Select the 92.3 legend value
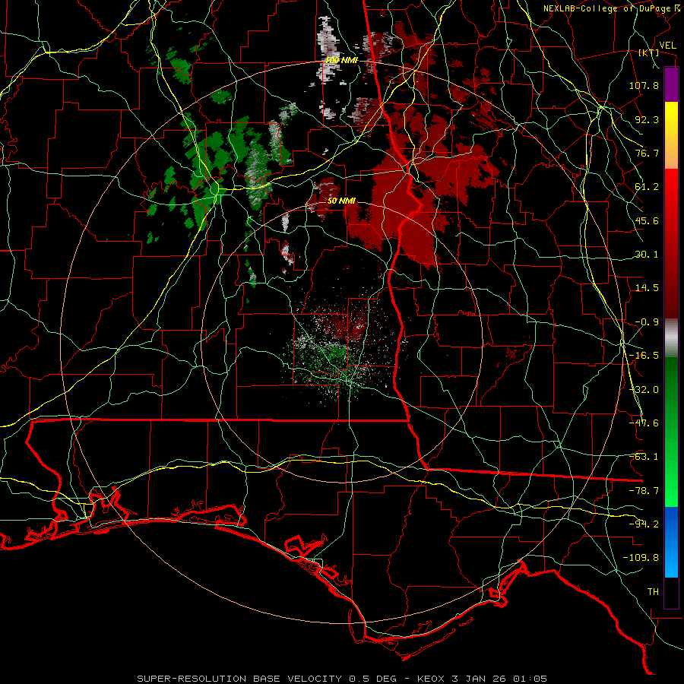Image resolution: width=684 pixels, height=684 pixels. point(647,119)
